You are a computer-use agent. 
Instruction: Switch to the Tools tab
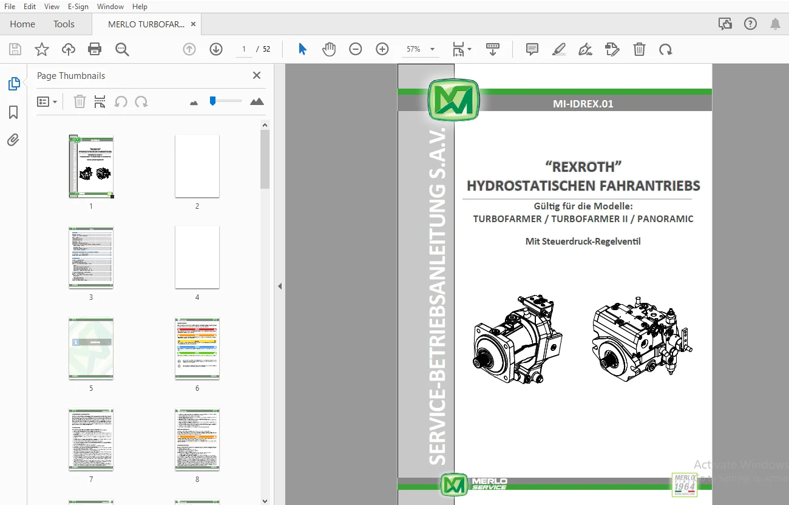pos(64,24)
